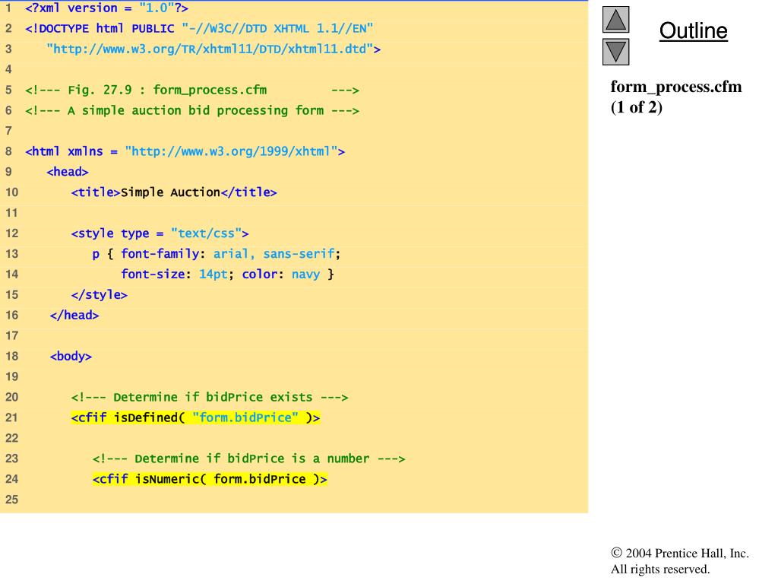
Task: Click the font-size 14pt color navy line
Action: [228, 275]
